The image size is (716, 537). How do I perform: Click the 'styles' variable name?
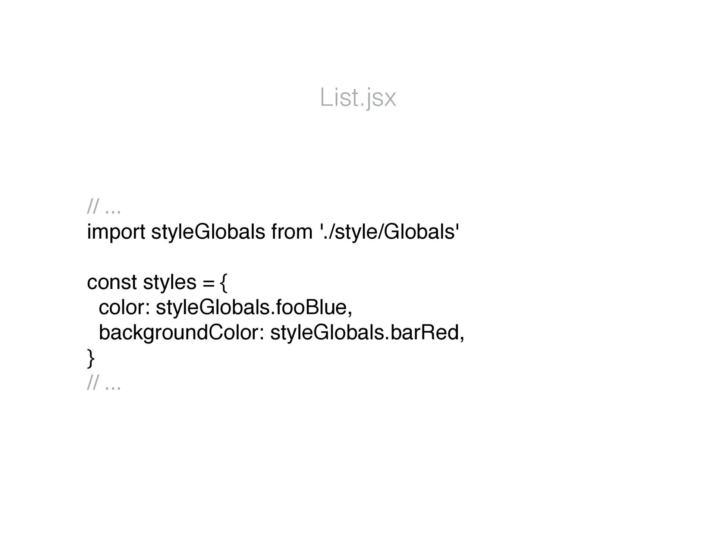click(170, 283)
